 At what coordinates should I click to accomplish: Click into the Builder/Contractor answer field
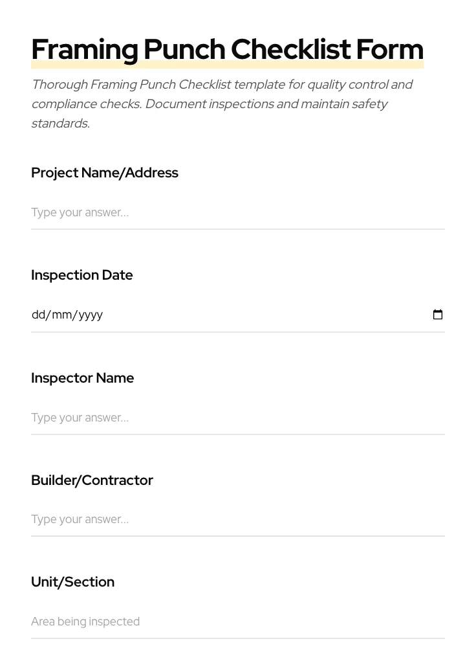(x=237, y=519)
